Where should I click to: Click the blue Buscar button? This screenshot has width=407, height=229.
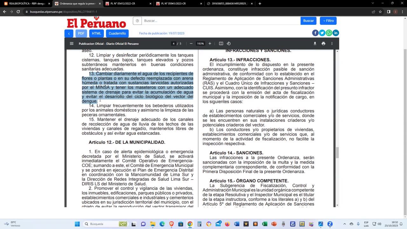click(x=308, y=21)
